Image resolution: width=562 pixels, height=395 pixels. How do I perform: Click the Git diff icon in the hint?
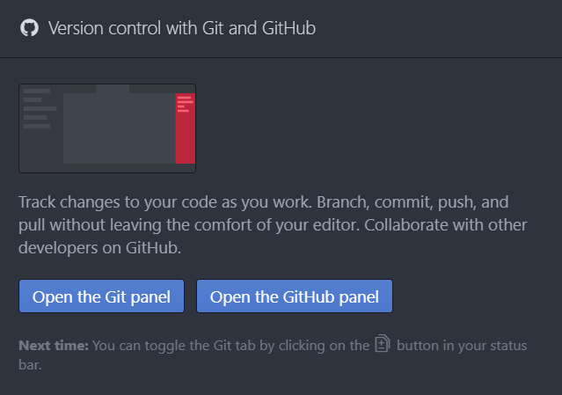click(x=382, y=344)
